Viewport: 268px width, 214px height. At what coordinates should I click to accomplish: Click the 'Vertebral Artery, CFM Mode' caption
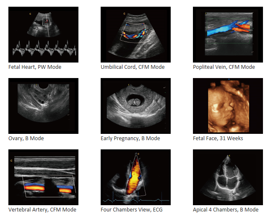pos(42,210)
